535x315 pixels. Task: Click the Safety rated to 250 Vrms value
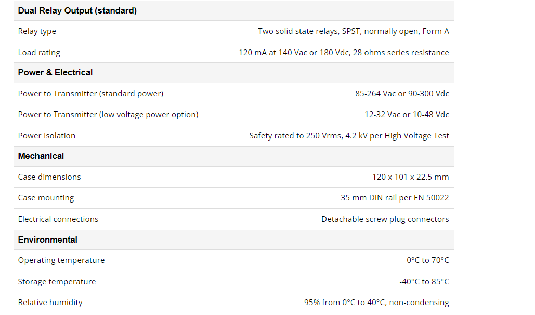click(349, 136)
